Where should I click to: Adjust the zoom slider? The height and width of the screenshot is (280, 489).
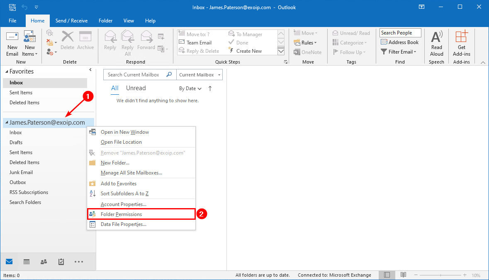(441, 275)
